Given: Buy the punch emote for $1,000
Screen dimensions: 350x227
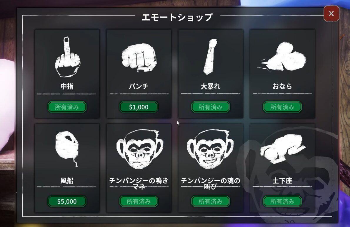Looking at the screenshot, I should click(139, 107).
